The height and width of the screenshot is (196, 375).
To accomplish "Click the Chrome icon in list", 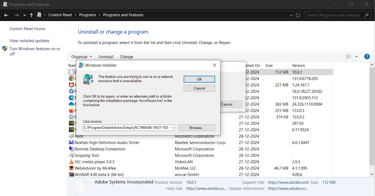I will [71, 78].
